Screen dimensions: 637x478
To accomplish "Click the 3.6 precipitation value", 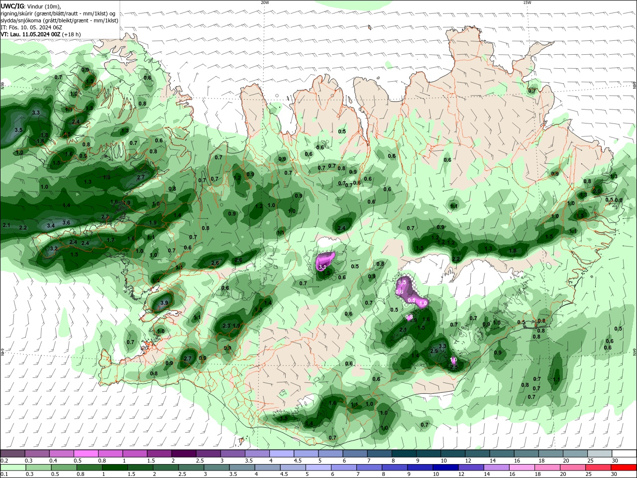I will point(66,223).
